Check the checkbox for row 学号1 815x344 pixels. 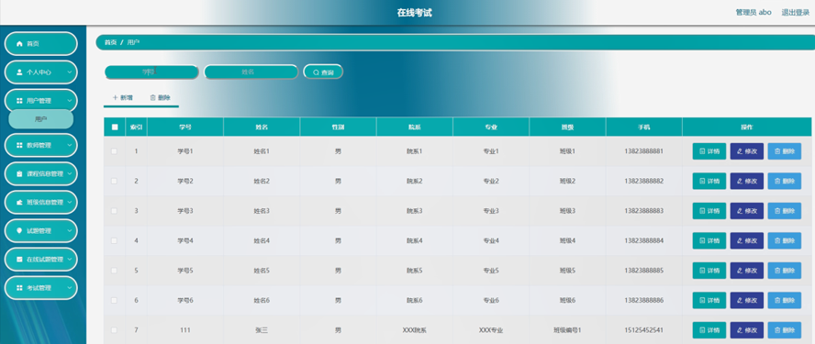115,151
